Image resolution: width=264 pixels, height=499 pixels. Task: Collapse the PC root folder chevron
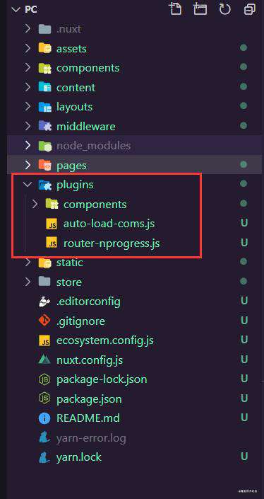16,9
